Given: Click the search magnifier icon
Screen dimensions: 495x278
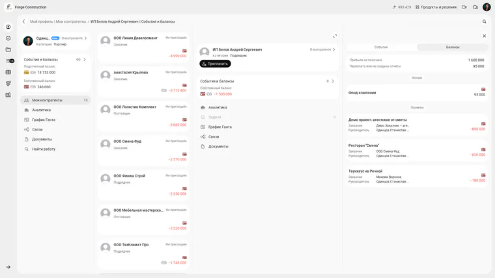Looking at the screenshot, I should (485, 21).
